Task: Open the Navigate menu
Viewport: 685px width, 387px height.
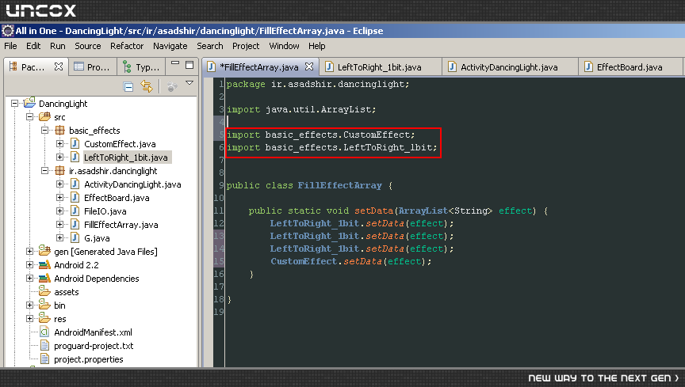Action: [x=170, y=46]
